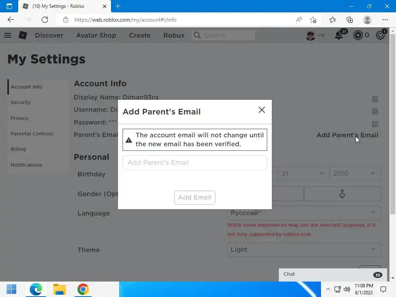The image size is (396, 297).
Task: Edit the Display Name
Action: pyautogui.click(x=375, y=99)
